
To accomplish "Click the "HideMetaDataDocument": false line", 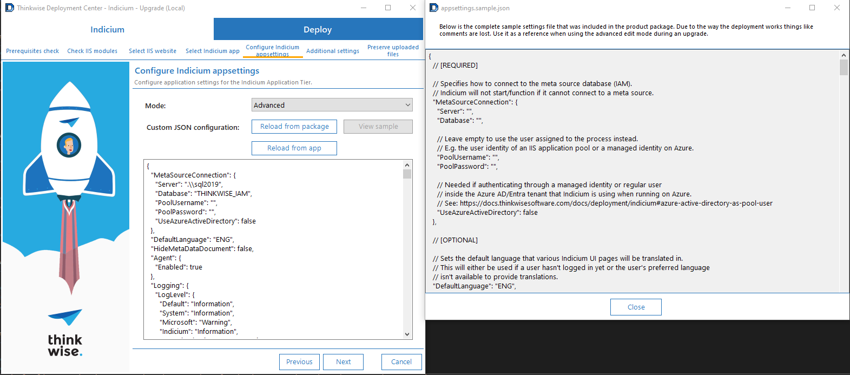I will (202, 249).
